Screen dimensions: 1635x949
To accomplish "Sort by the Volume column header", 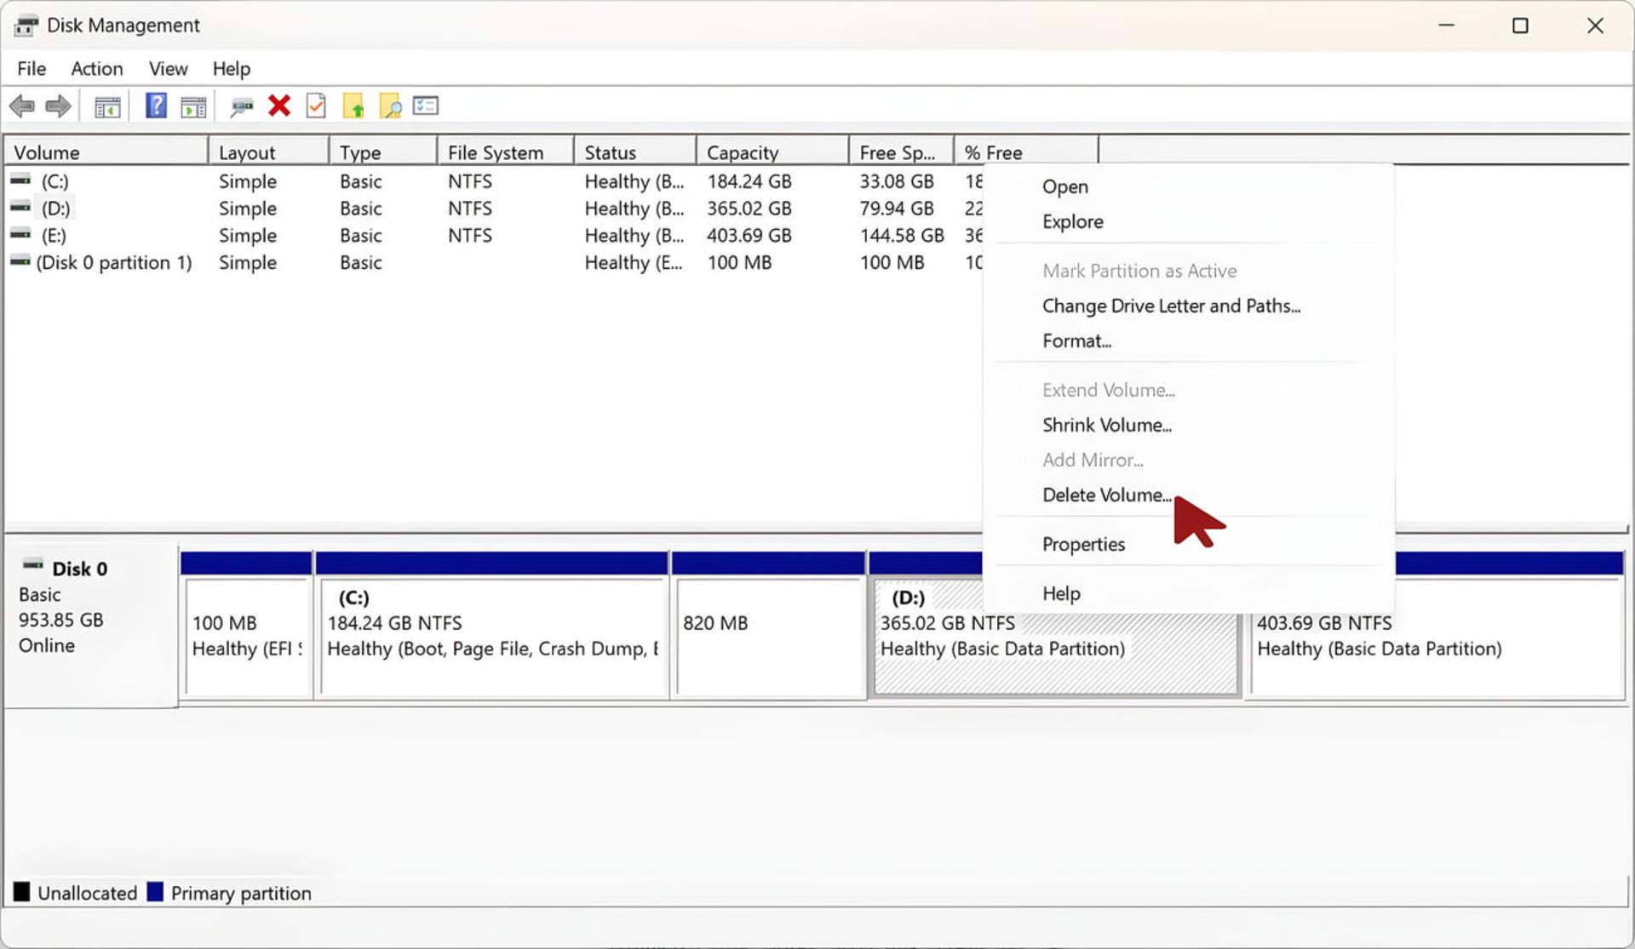I will tap(106, 152).
